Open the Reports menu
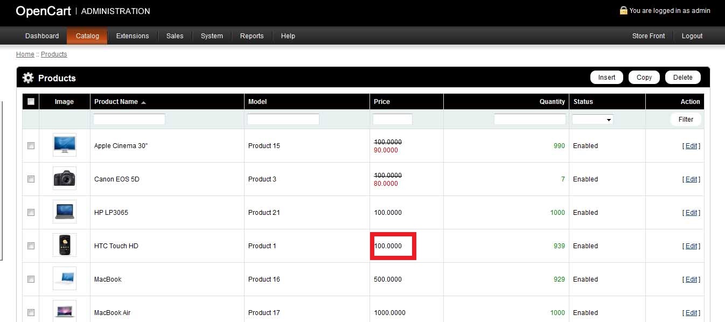725x322 pixels. point(252,36)
